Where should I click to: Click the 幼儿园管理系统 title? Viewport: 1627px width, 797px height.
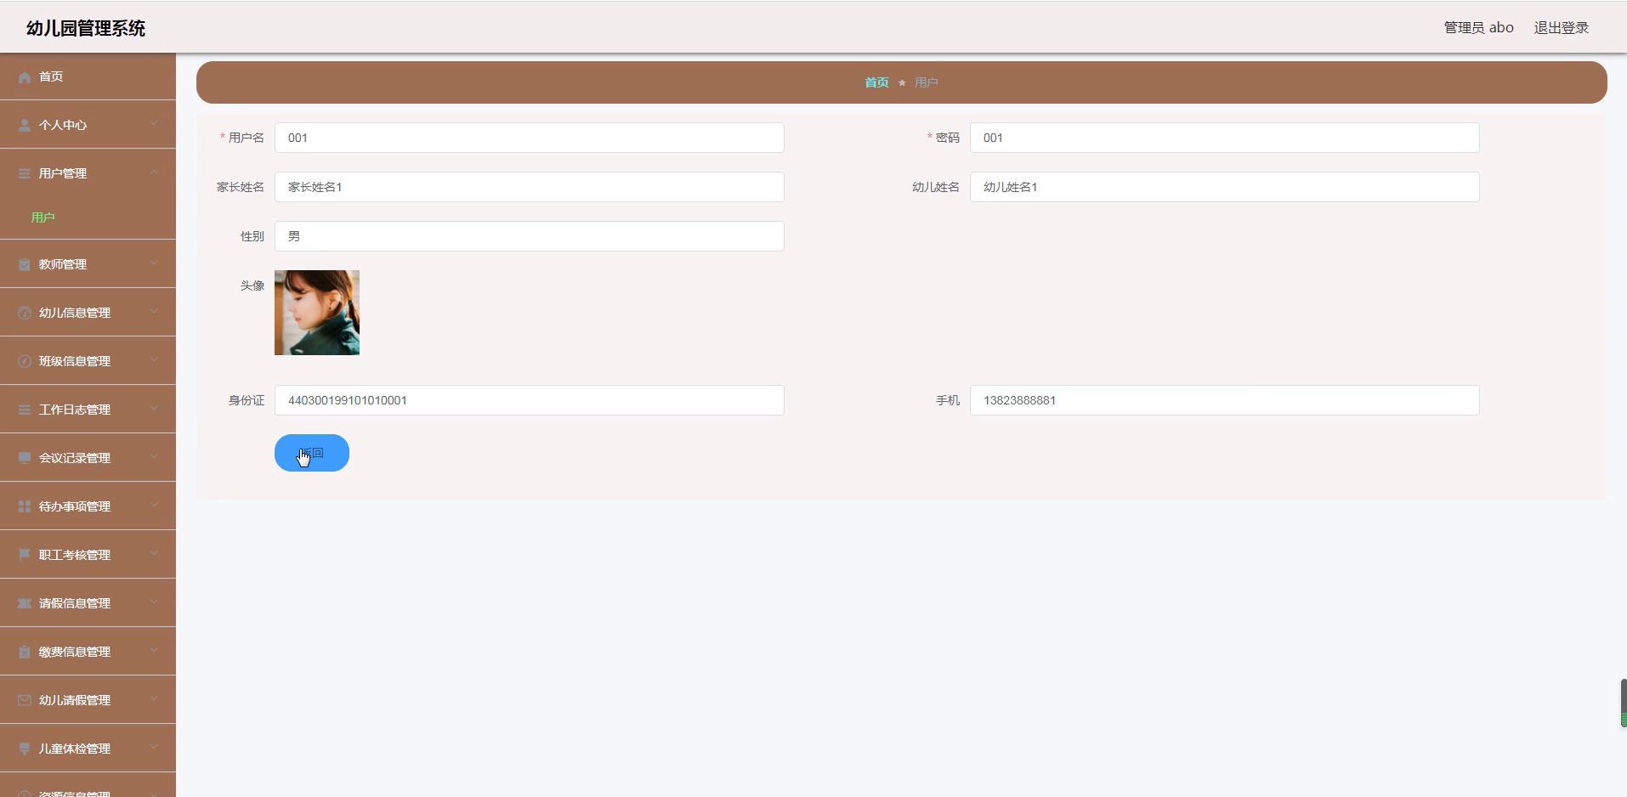pos(86,28)
